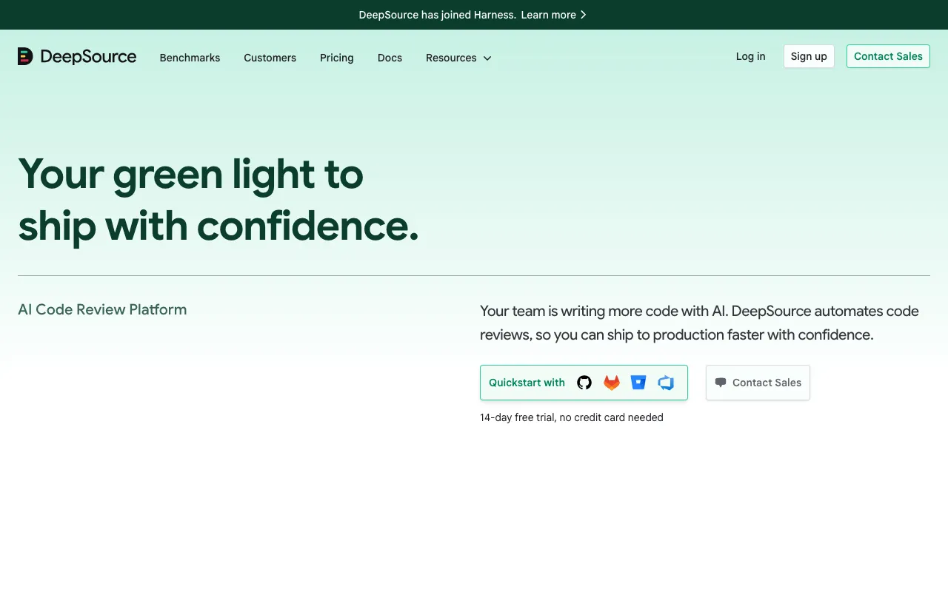Click the Contact Sales button in the header

[888, 56]
